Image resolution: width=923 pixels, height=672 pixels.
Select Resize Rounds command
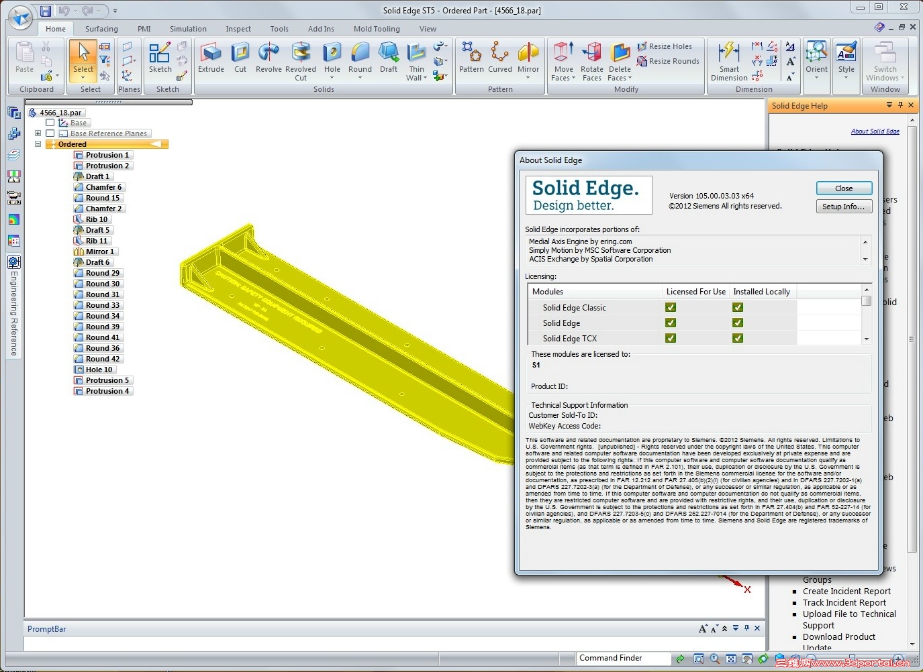click(x=668, y=61)
